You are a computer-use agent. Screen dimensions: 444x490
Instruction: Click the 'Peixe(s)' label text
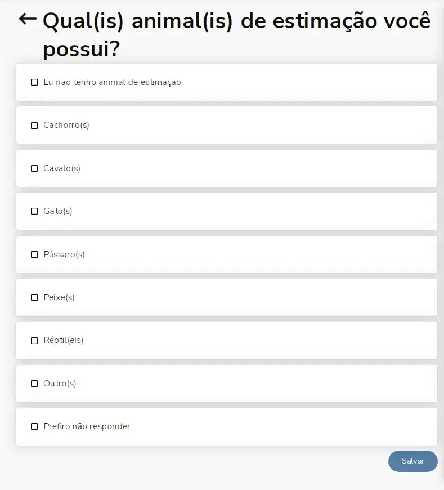pos(59,297)
